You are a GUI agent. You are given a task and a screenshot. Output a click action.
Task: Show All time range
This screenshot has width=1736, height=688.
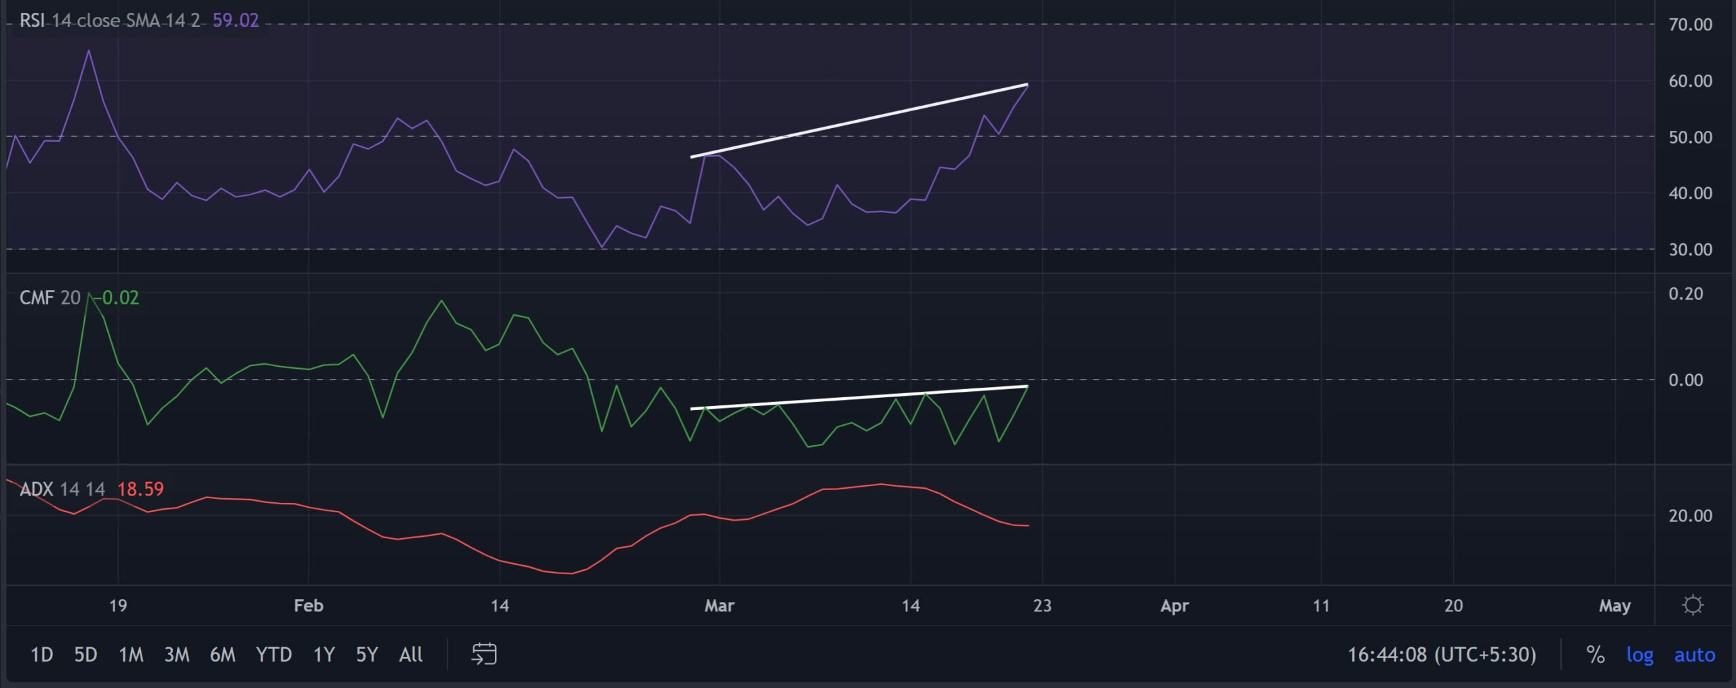(x=411, y=654)
